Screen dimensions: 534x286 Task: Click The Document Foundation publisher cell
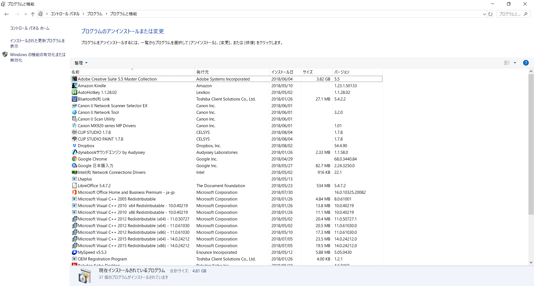[221, 186]
